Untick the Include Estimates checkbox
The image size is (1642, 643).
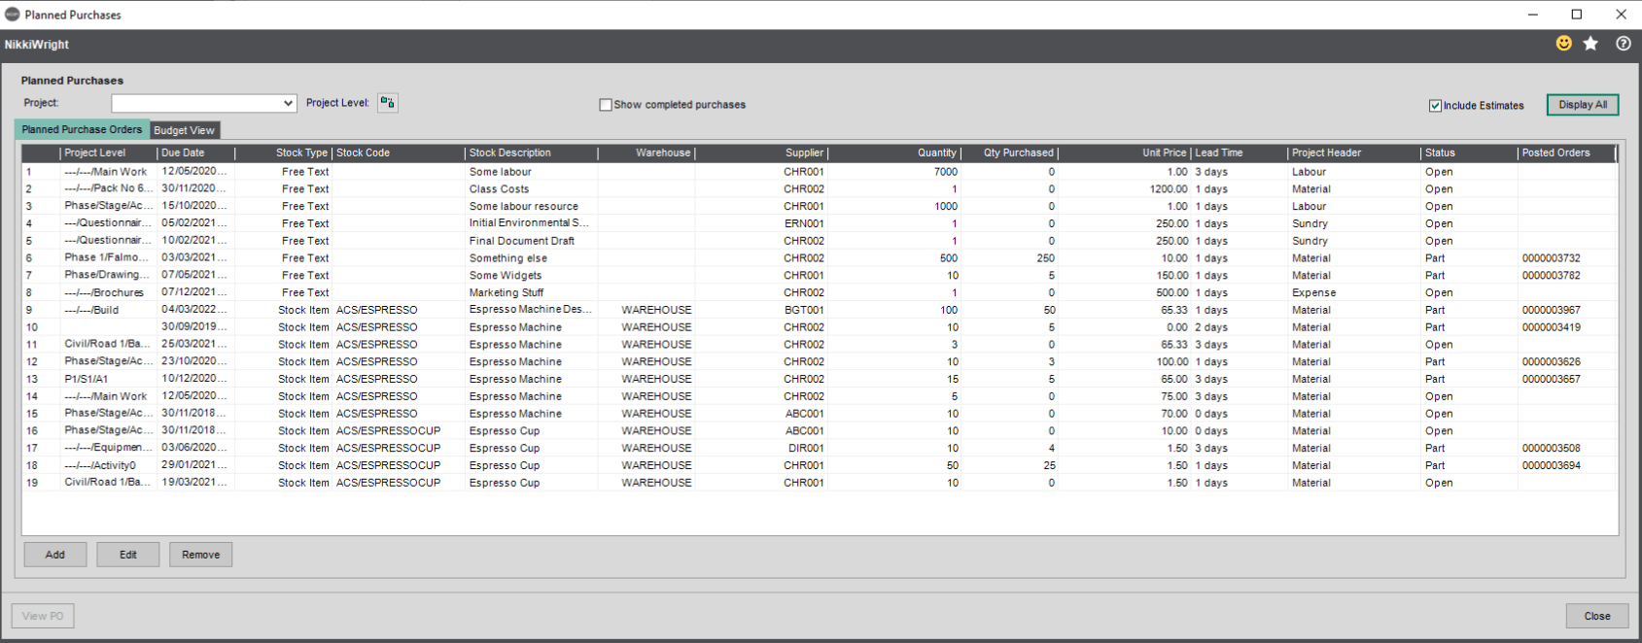(1435, 106)
